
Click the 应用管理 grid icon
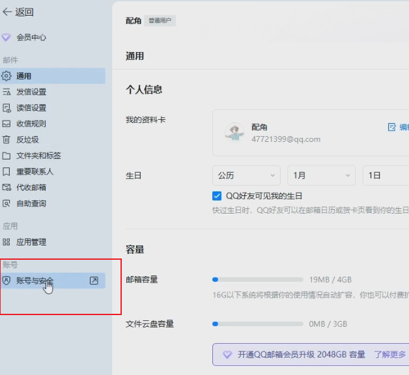[x=7, y=242]
